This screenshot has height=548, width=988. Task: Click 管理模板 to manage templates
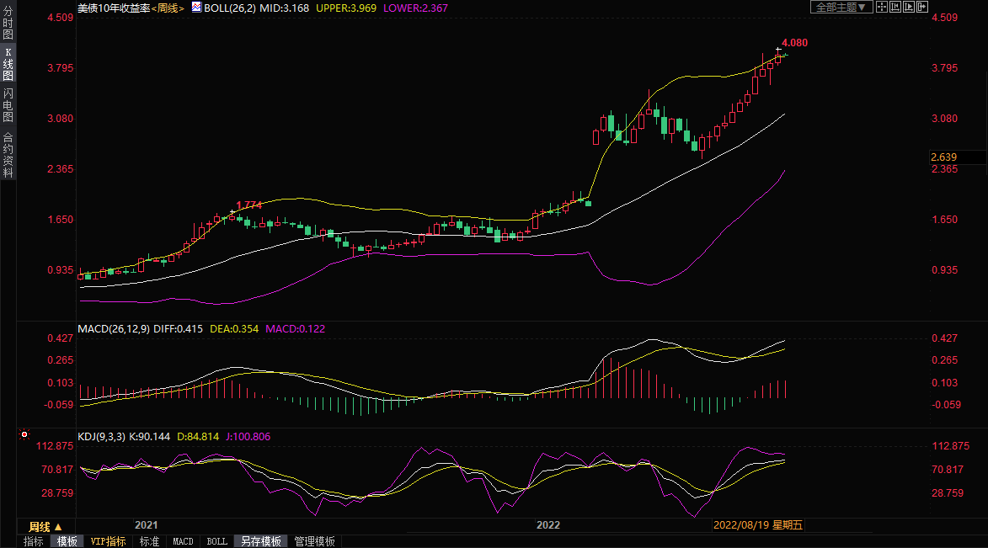[x=314, y=541]
